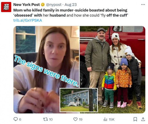Click the reply speech bubble icon
This screenshot has height=124, width=148.
tap(16, 119)
